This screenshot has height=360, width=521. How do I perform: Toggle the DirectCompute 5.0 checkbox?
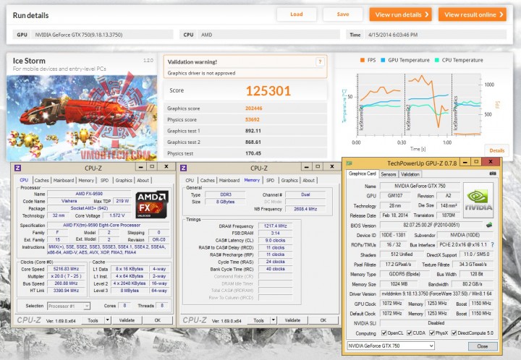454,333
